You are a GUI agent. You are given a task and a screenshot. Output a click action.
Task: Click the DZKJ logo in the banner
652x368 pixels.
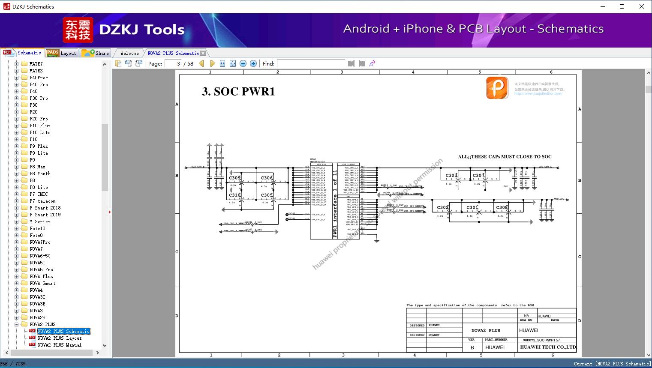coord(78,30)
